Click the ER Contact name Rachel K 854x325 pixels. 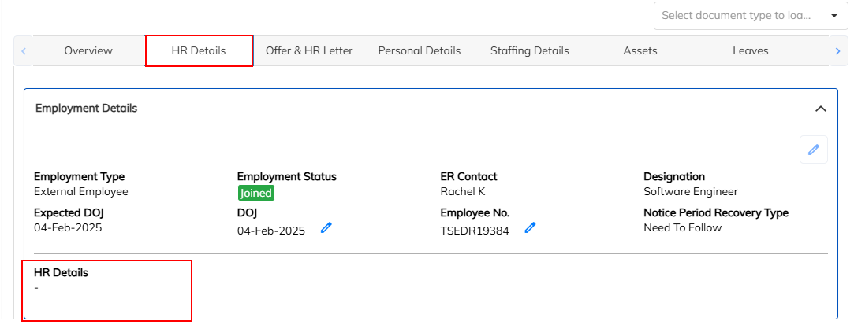[x=463, y=191]
